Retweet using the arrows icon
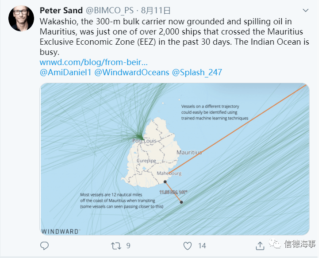The height and width of the screenshot is (258, 326). point(116,246)
